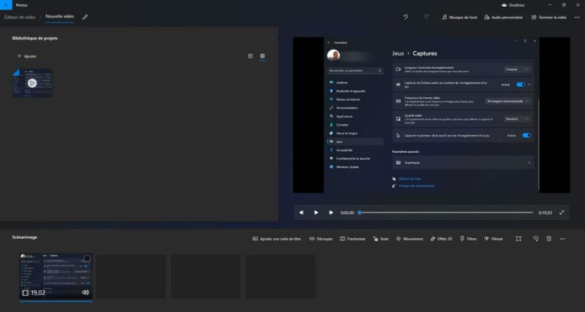Viewport: 585px width, 312px height.
Task: Click the preview playback seek bar
Action: (446, 213)
